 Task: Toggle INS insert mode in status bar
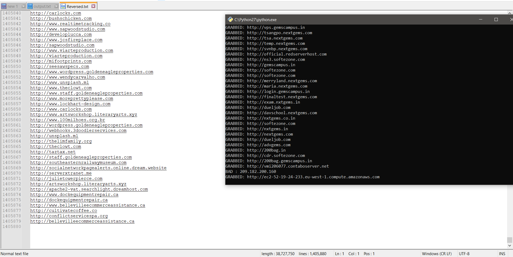click(x=502, y=254)
